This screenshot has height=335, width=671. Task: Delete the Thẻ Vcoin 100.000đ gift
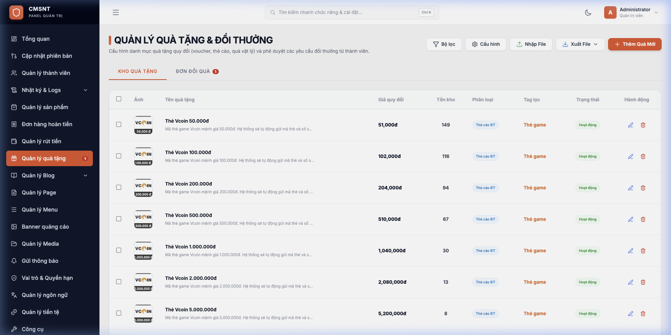point(643,156)
